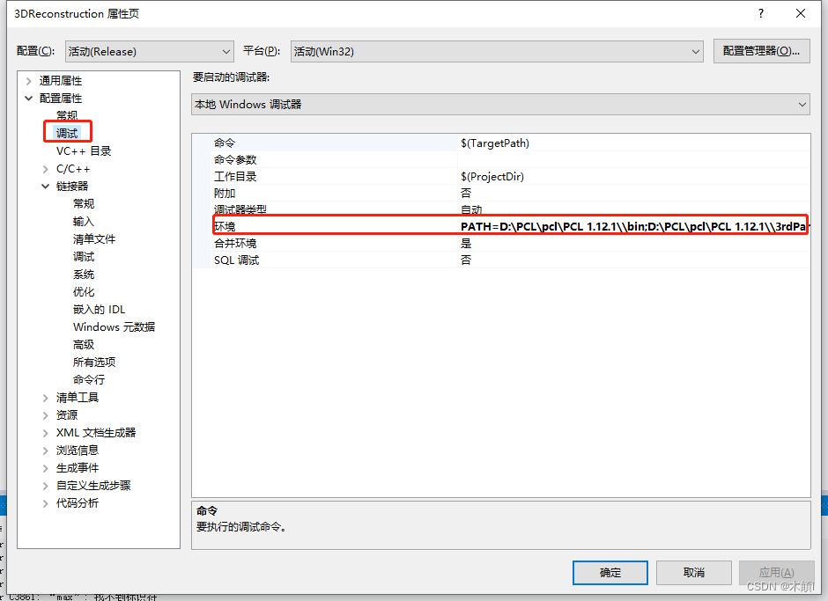Click the 附加 property value 否
This screenshot has width=828, height=601.
point(466,193)
